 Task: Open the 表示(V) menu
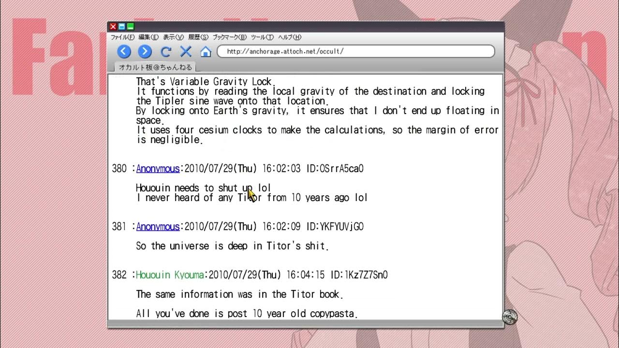tap(173, 37)
